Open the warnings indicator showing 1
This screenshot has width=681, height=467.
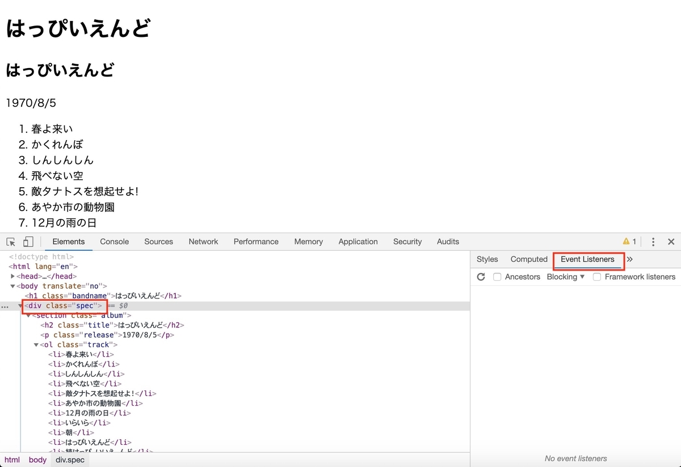pyautogui.click(x=629, y=242)
